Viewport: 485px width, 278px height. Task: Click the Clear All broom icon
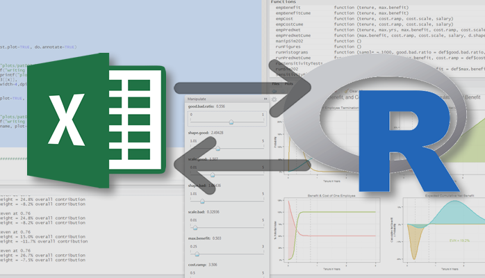pyautogui.click(x=345, y=91)
